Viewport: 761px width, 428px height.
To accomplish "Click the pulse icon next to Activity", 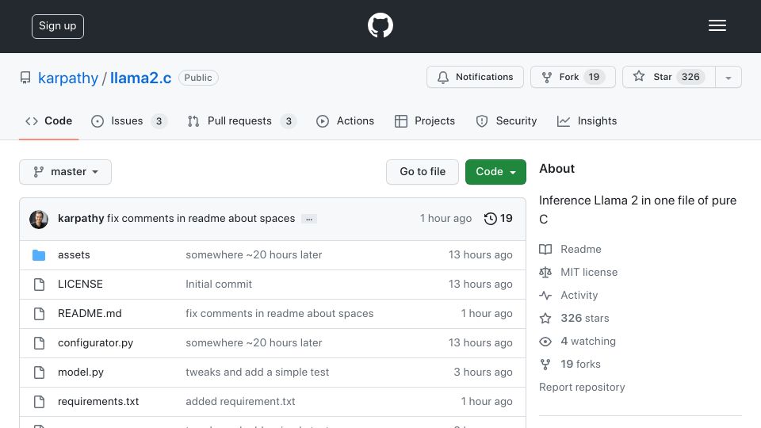I will point(545,295).
